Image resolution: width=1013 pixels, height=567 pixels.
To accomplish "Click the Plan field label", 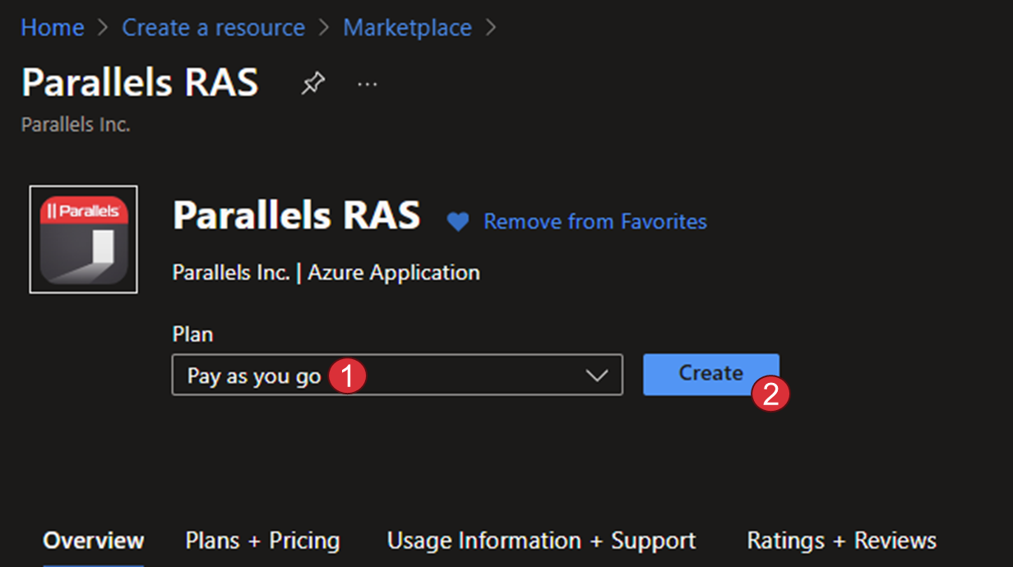I will coord(192,334).
